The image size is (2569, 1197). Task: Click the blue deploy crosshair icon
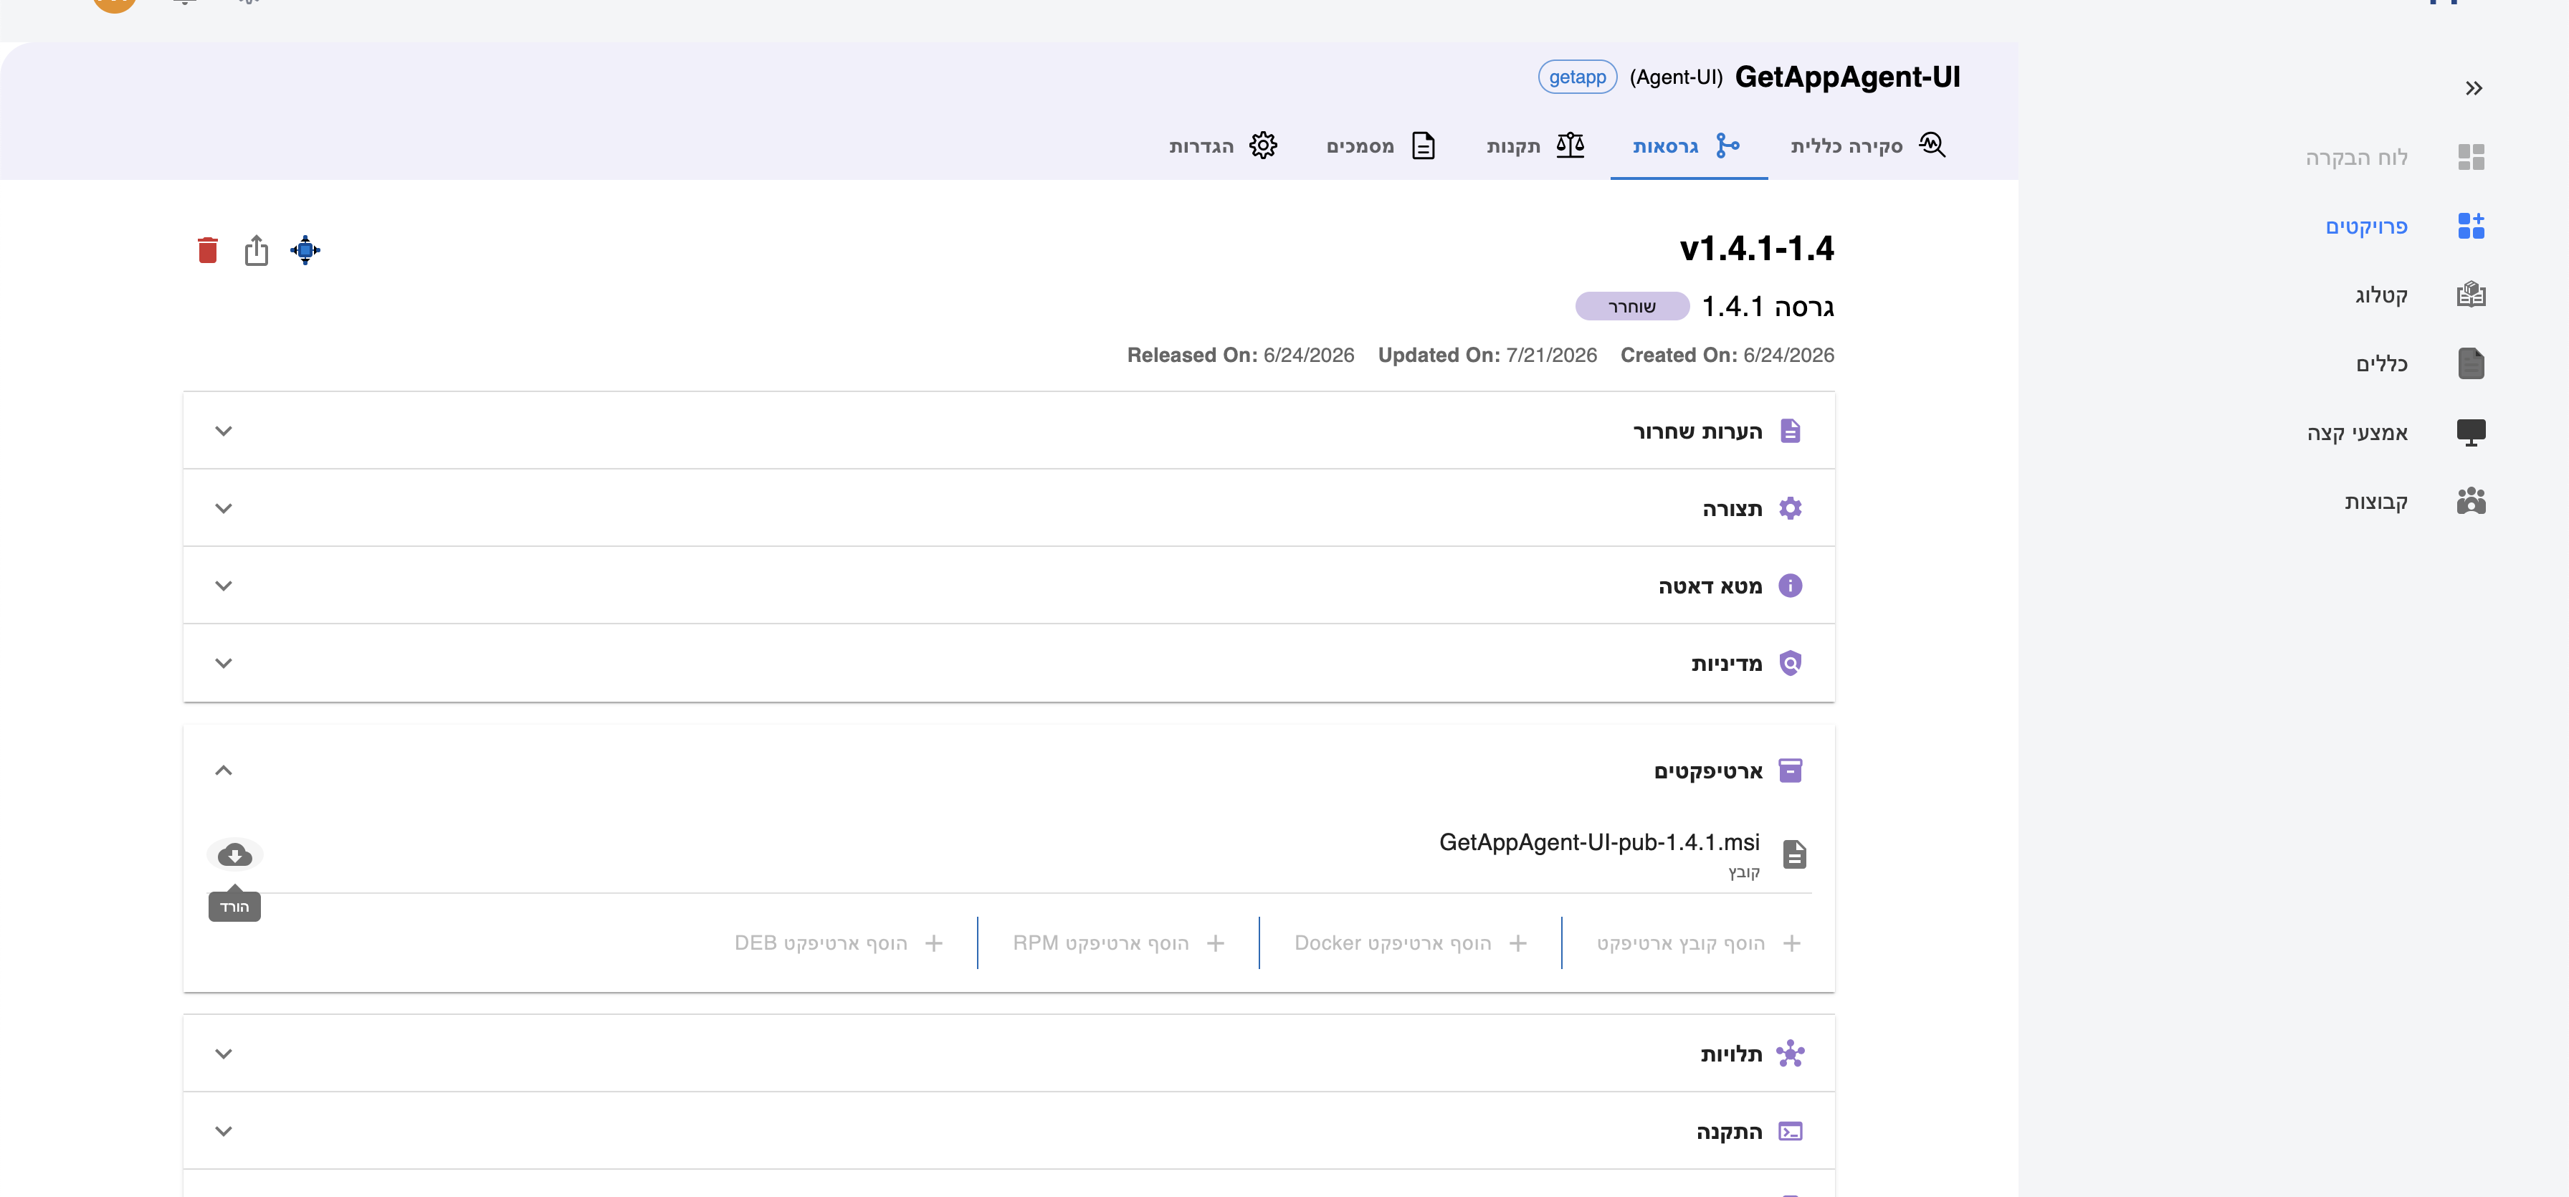tap(305, 250)
